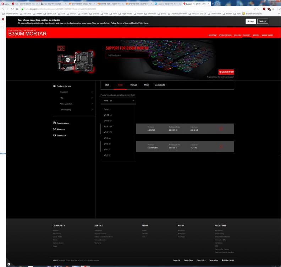Viewport: 281px width, 267px height.
Task: Choose Win10 64 from OS list
Action: click(119, 115)
